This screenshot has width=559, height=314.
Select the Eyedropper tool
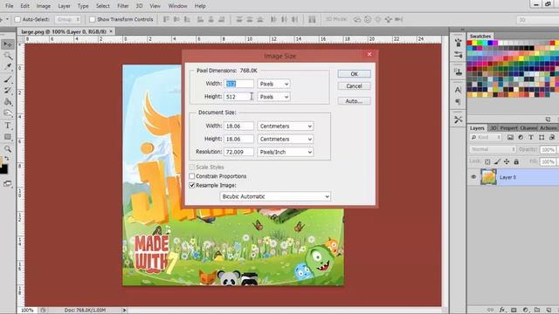click(x=8, y=67)
